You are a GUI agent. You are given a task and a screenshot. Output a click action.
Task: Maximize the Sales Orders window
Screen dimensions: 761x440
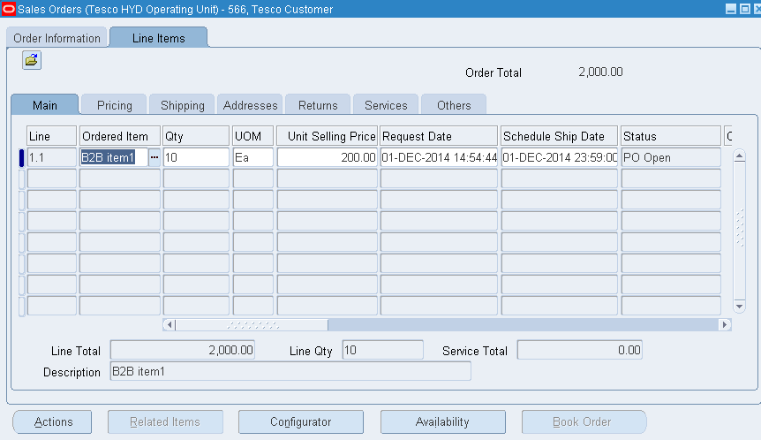pyautogui.click(x=745, y=9)
